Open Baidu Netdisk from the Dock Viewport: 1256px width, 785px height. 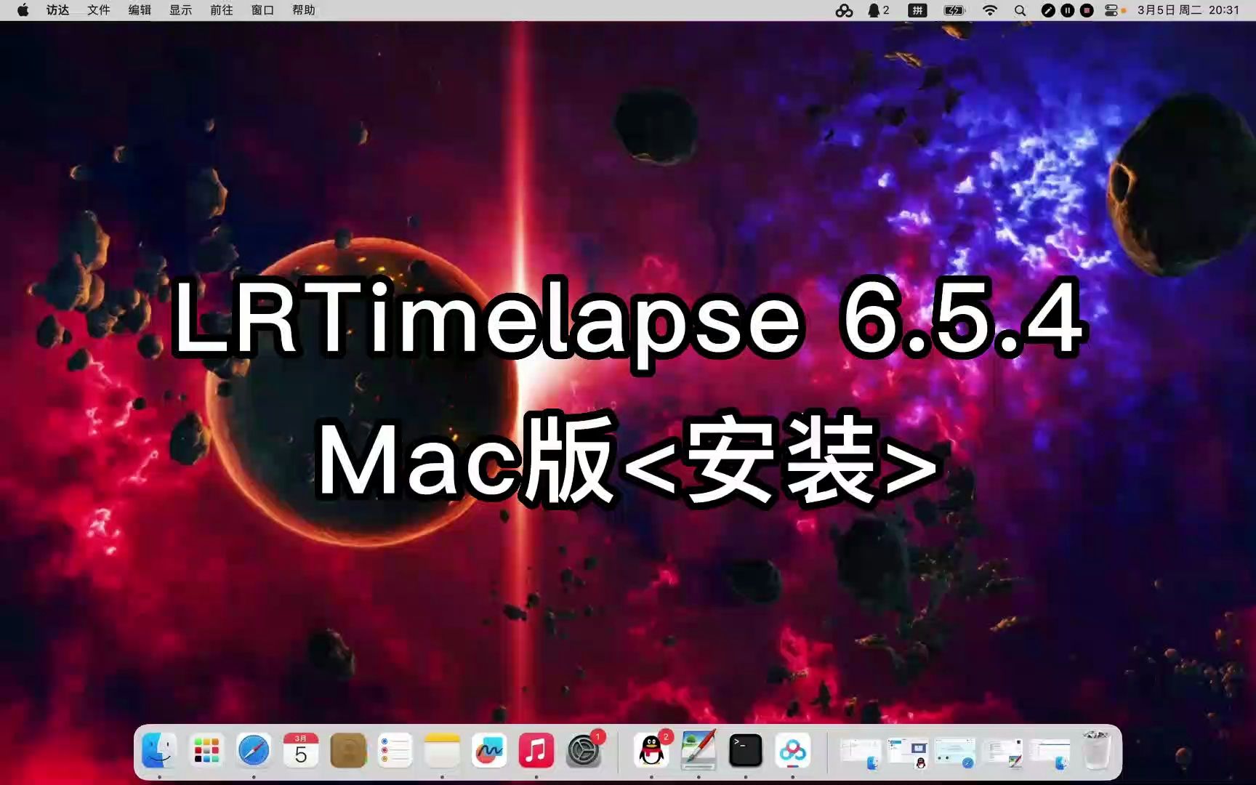point(793,750)
